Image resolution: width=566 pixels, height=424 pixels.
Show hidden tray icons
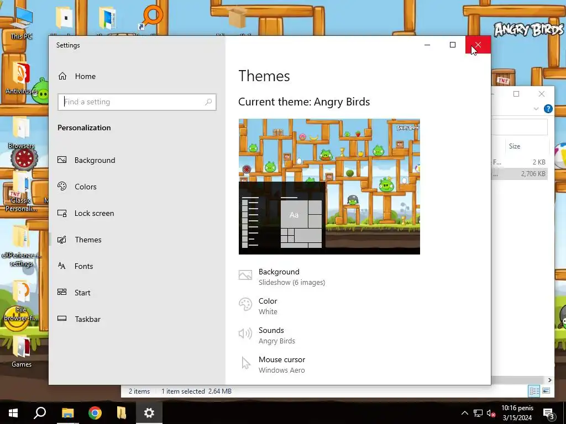[x=465, y=413]
